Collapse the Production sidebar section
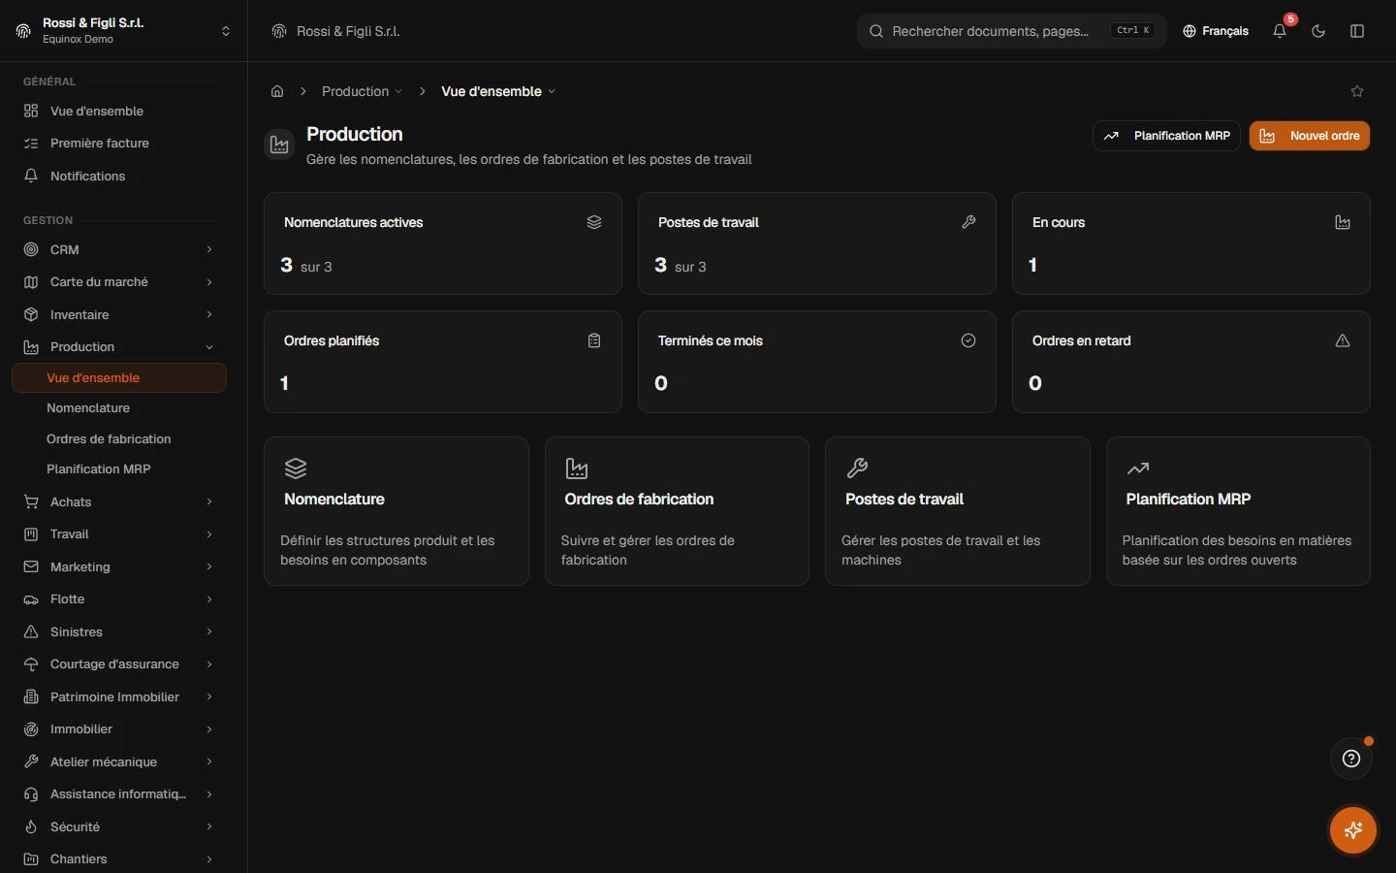The height and width of the screenshot is (873, 1396). [x=119, y=346]
